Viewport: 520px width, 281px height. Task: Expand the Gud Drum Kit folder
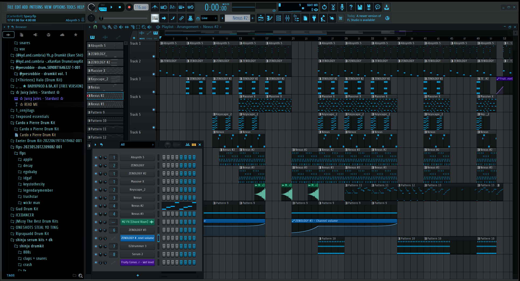27,209
